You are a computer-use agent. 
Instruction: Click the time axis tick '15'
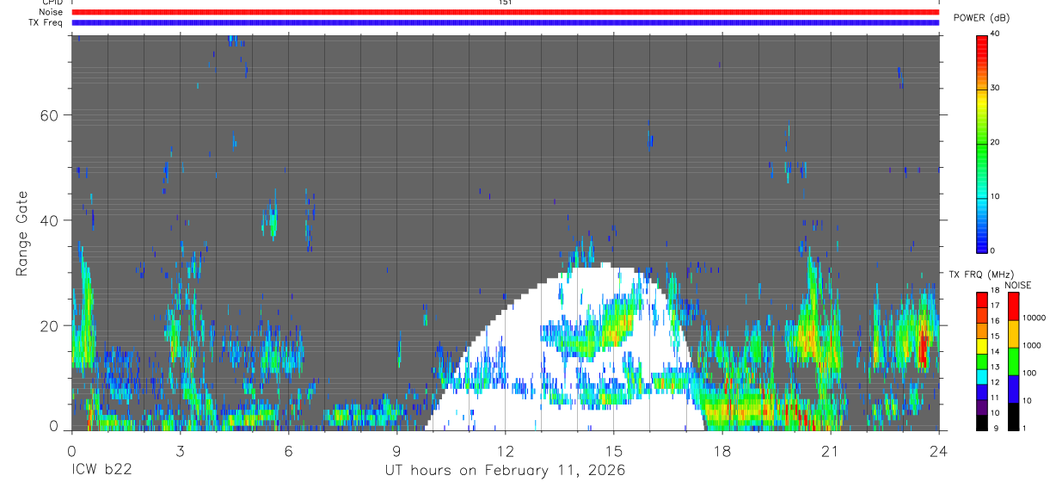click(x=613, y=450)
